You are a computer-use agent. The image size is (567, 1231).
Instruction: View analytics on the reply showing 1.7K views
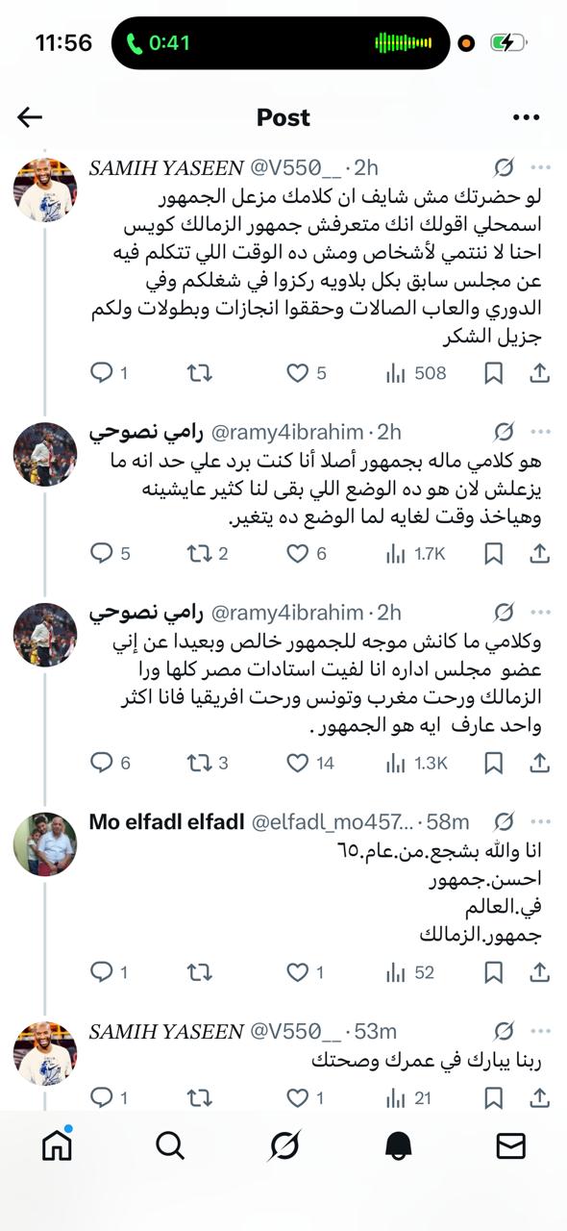pos(394,554)
